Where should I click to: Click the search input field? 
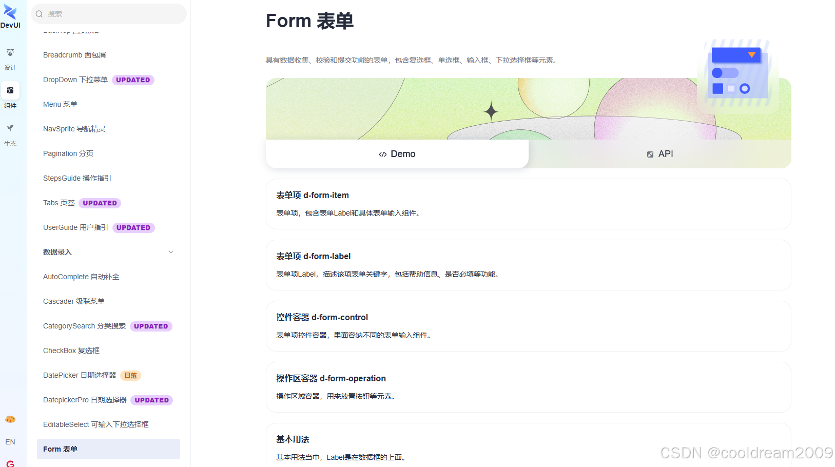coord(108,14)
